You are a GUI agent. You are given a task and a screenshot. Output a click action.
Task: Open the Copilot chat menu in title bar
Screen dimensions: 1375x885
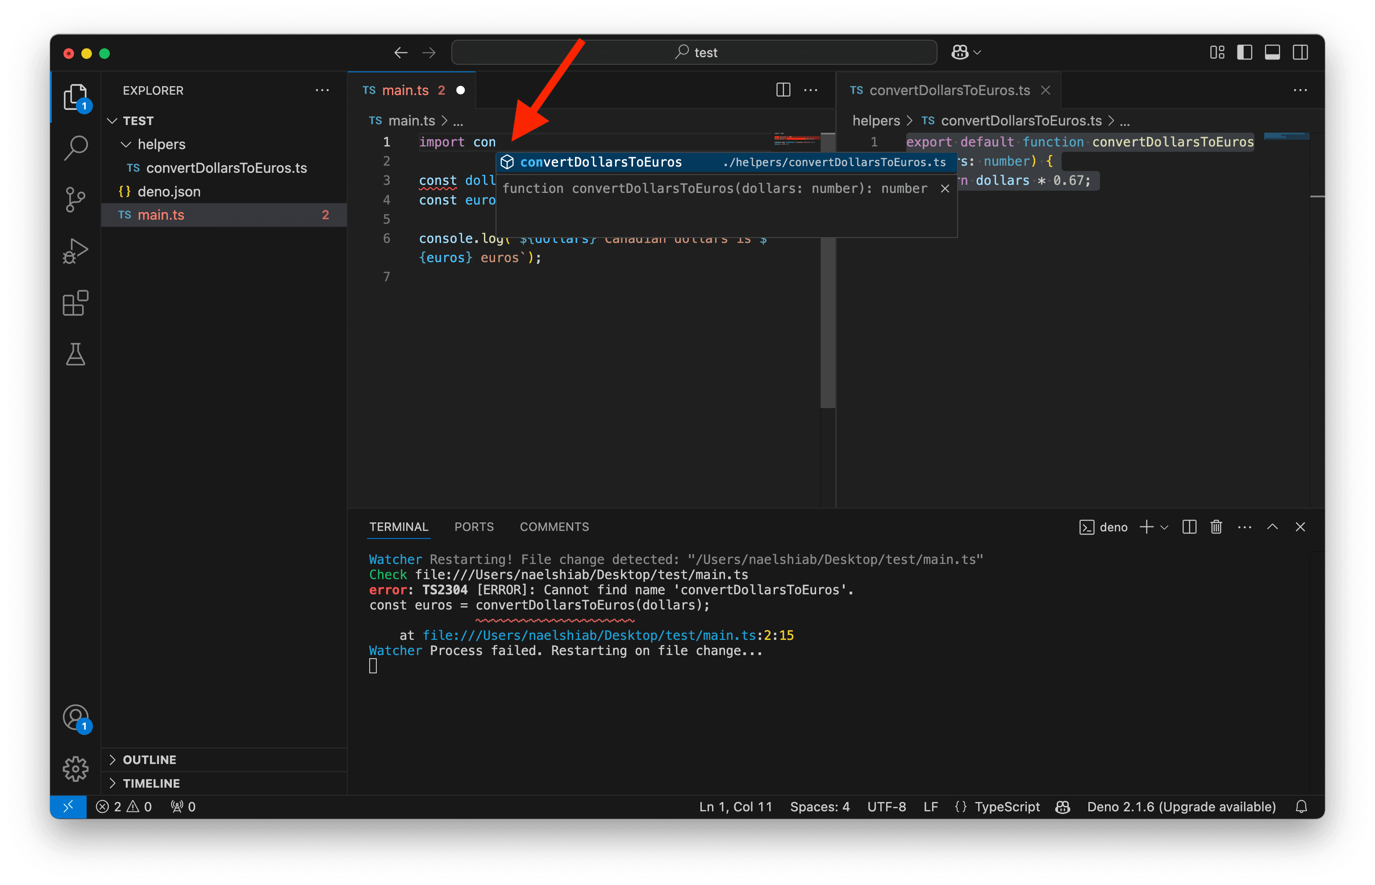tap(966, 53)
